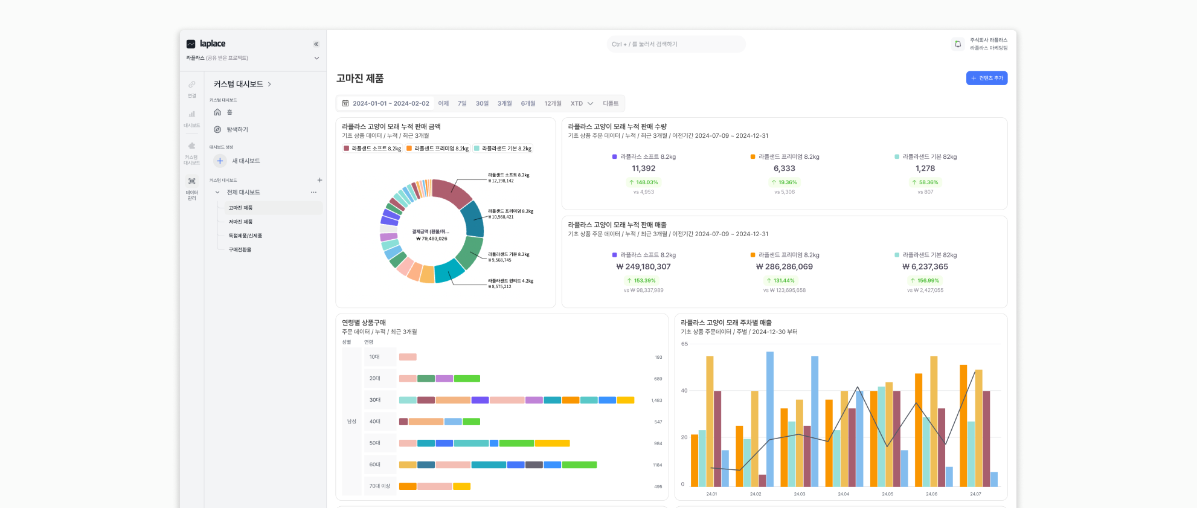Toggle the 라플라샌드 기본 8.2kg legend chip

pyautogui.click(x=503, y=149)
